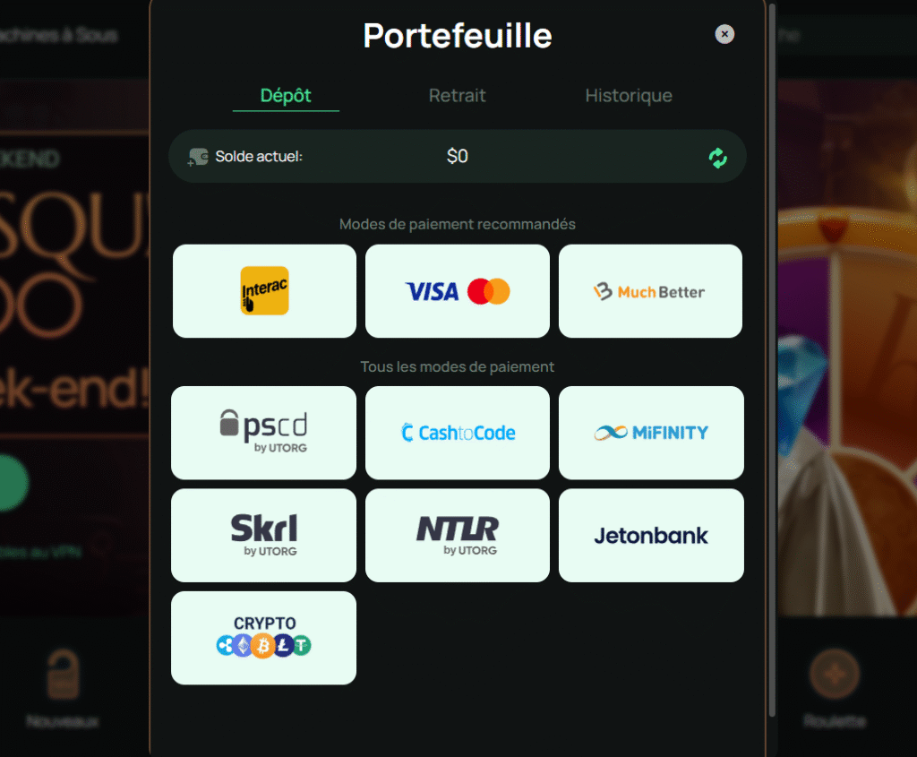Select Skrl by UTORG option

[264, 536]
